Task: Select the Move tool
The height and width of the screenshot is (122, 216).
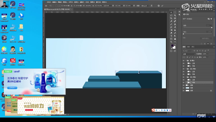Action: 171,13
